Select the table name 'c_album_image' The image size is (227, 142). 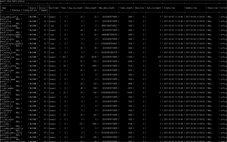point(8,79)
